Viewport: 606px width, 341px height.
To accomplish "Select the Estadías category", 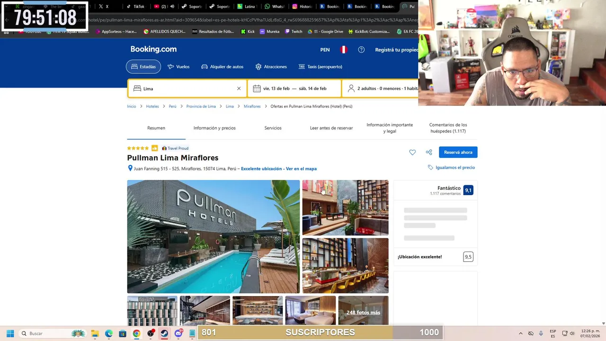I will click(143, 67).
